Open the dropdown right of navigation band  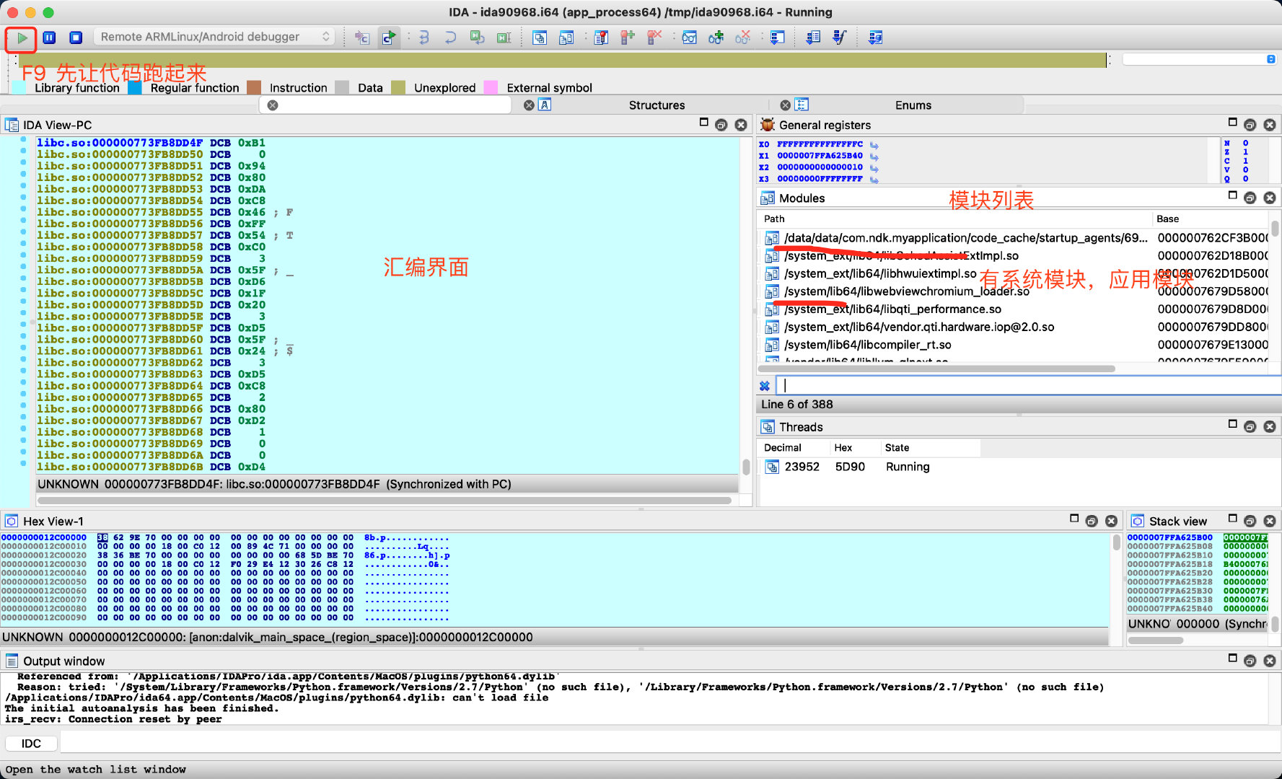[x=1270, y=59]
